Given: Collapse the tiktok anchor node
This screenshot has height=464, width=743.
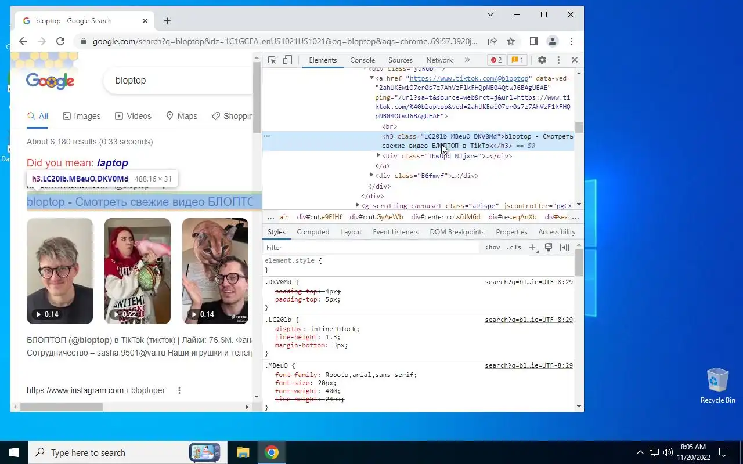Looking at the screenshot, I should [372, 78].
